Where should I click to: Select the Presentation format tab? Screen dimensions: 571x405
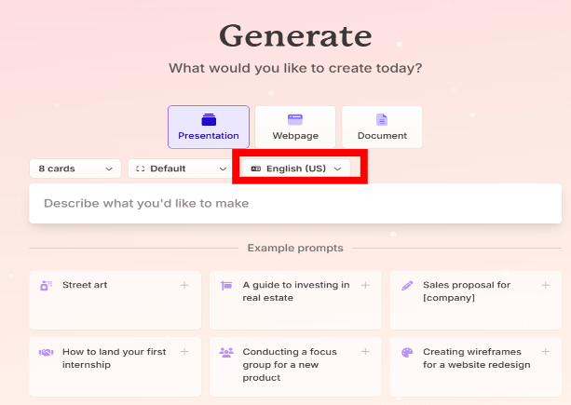209,127
